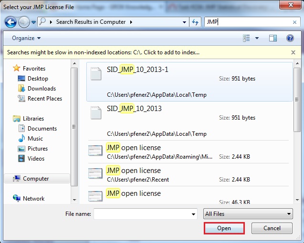Select the SID_JMP_10_2013 file
Viewport: 304px width, 243px height.
[189, 121]
